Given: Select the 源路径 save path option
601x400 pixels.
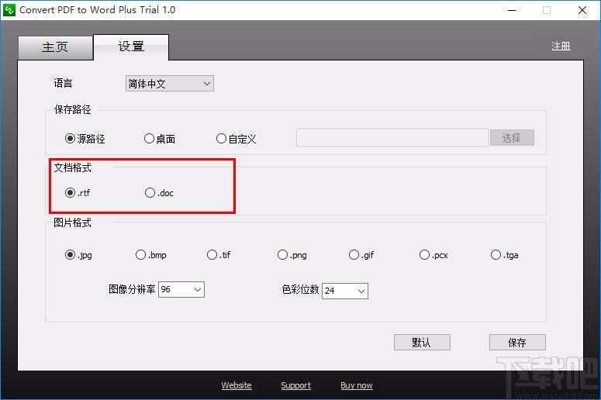Looking at the screenshot, I should click(x=85, y=138).
